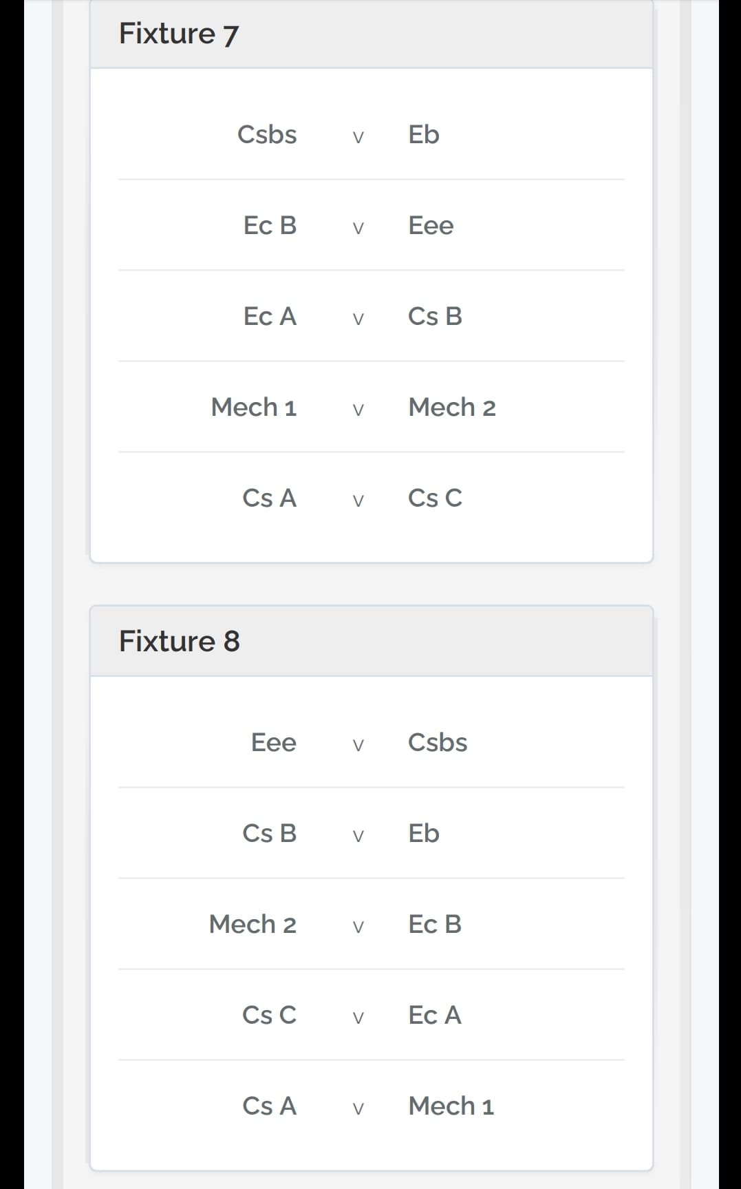The image size is (741, 1189).
Task: Tap Cs C in Fixture 7
Action: [x=435, y=498]
